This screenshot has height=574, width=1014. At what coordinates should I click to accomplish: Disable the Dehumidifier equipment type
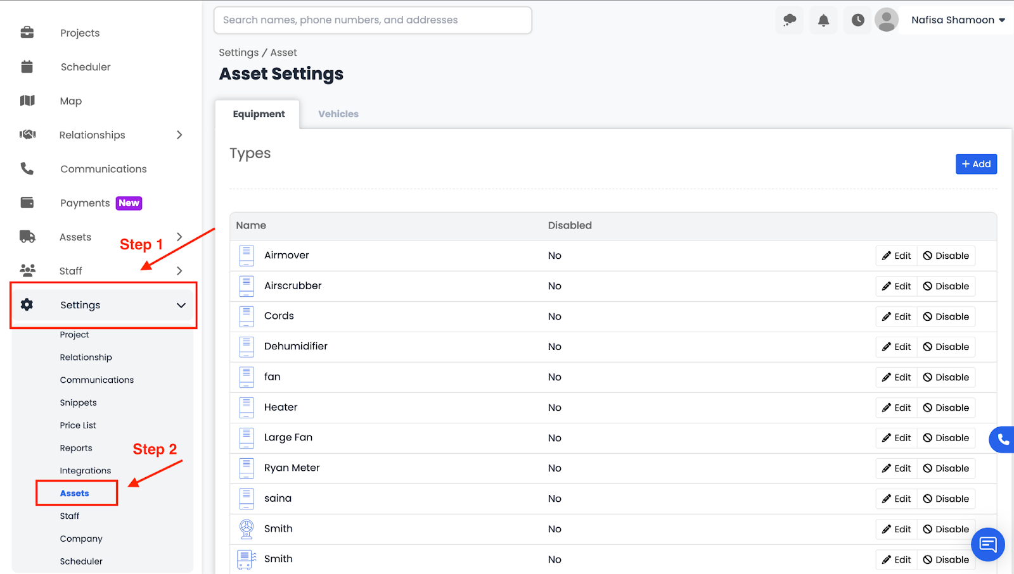coord(946,347)
